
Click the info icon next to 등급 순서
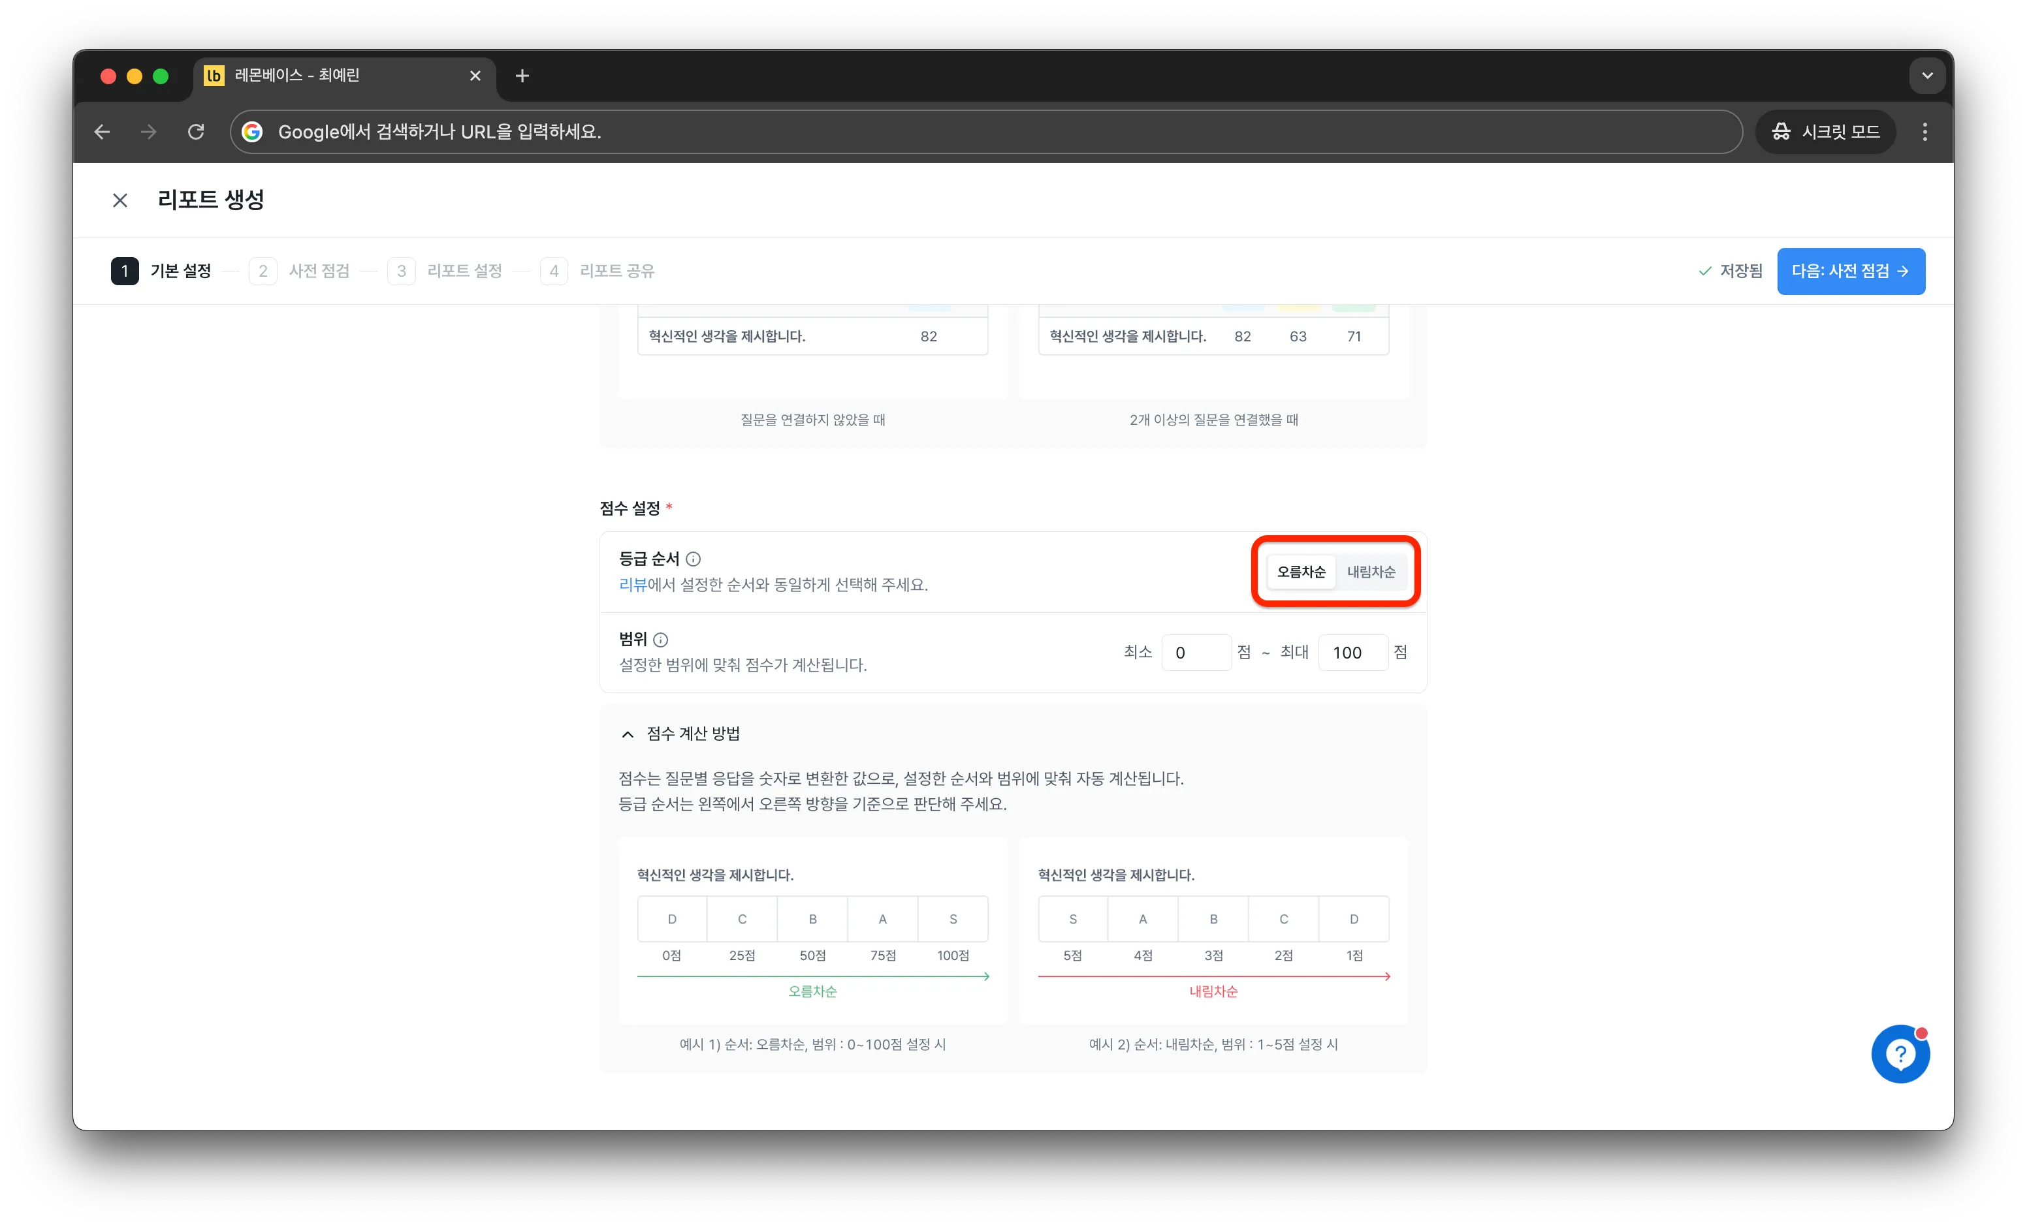point(694,559)
